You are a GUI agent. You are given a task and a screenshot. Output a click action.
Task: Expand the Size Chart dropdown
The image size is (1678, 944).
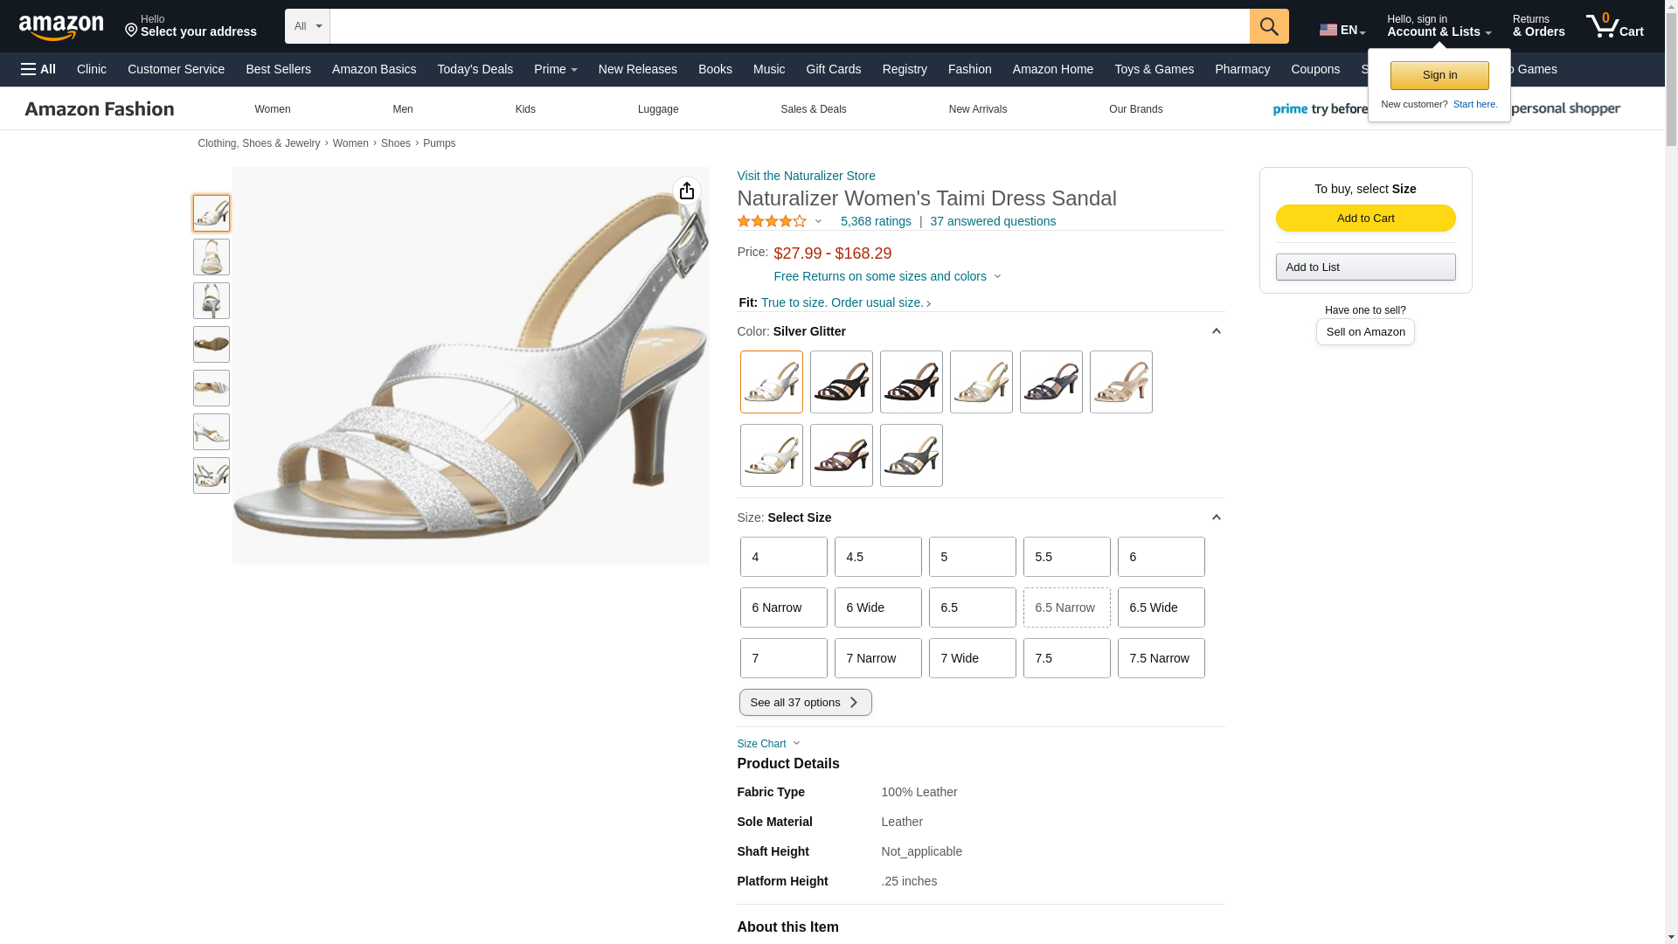pyautogui.click(x=768, y=744)
